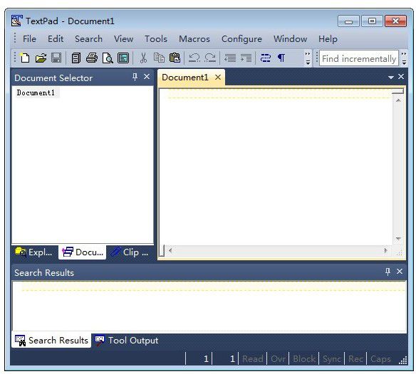Close the Document1 tab

[x=218, y=78]
